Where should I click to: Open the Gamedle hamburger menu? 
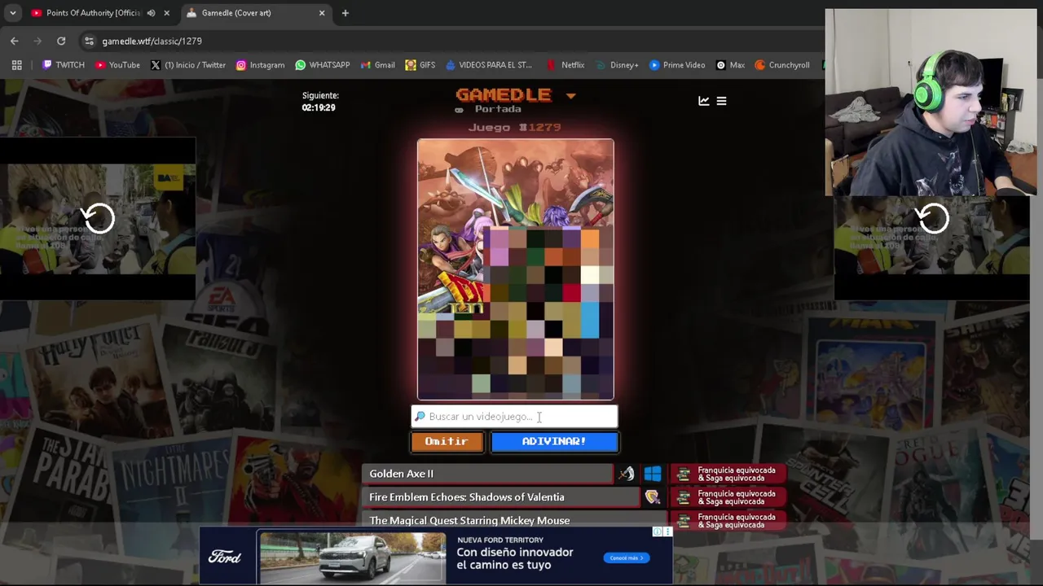coord(721,101)
